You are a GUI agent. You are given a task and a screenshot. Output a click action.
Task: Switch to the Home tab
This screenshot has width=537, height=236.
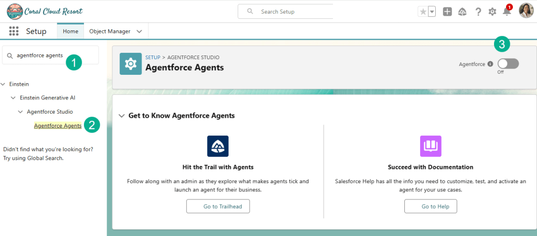click(70, 31)
